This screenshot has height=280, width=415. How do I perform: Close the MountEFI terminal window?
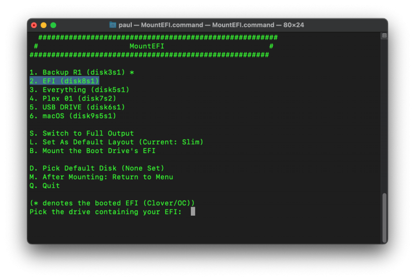pos(34,25)
